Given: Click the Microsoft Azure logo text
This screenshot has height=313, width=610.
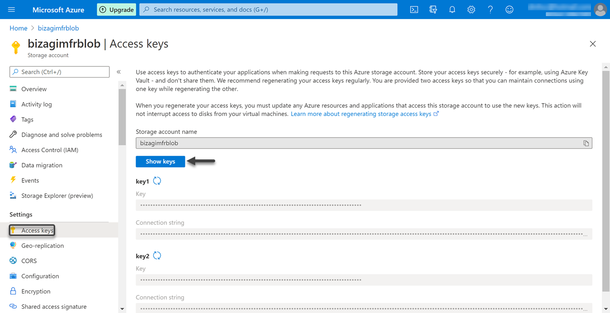Looking at the screenshot, I should [x=58, y=9].
